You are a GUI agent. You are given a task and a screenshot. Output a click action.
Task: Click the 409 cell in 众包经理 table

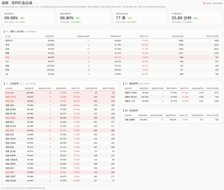pos(95,143)
